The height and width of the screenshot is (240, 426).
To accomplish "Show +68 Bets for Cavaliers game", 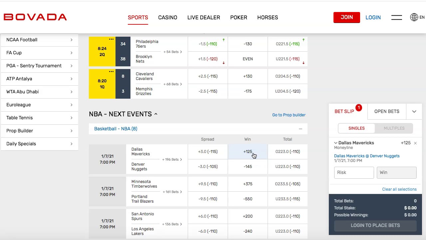I will [x=173, y=84].
